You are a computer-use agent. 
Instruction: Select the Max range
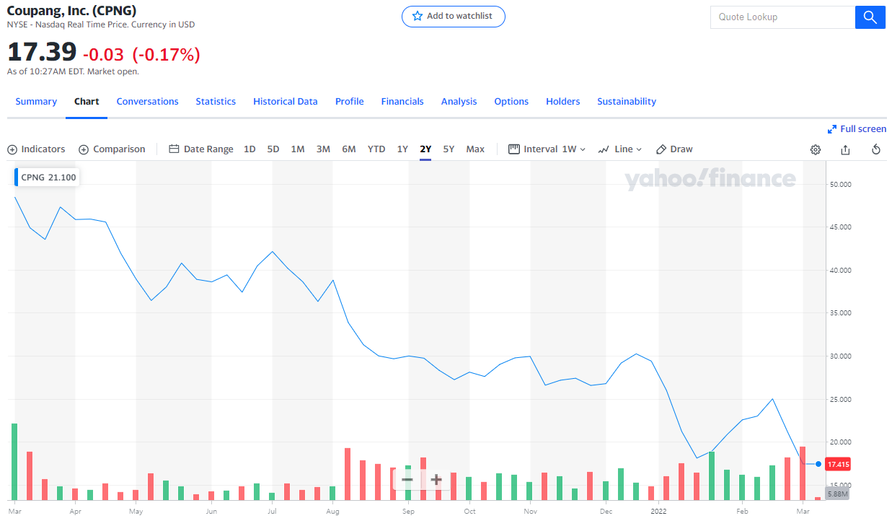475,149
